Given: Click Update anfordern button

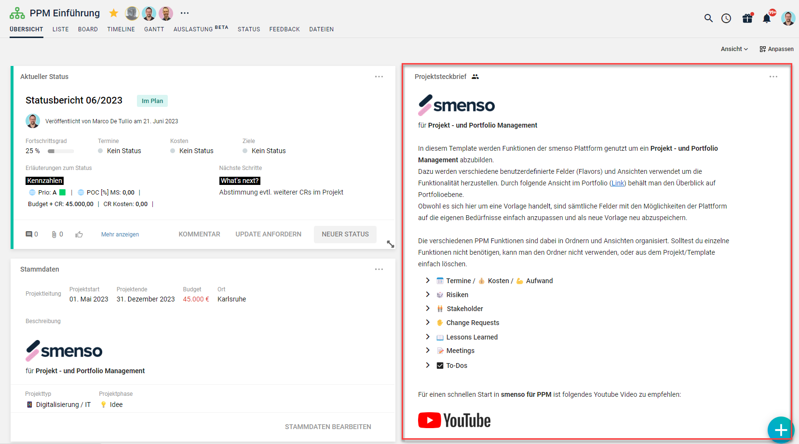Looking at the screenshot, I should (269, 234).
